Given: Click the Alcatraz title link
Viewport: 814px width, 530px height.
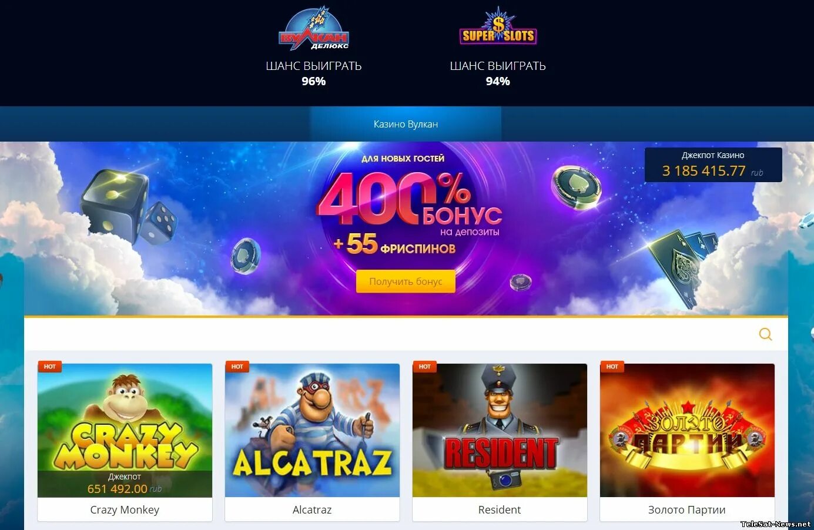Looking at the screenshot, I should coord(312,509).
